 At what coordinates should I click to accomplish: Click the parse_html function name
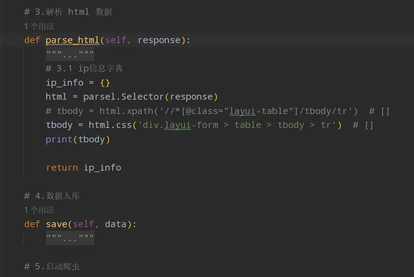coord(72,40)
